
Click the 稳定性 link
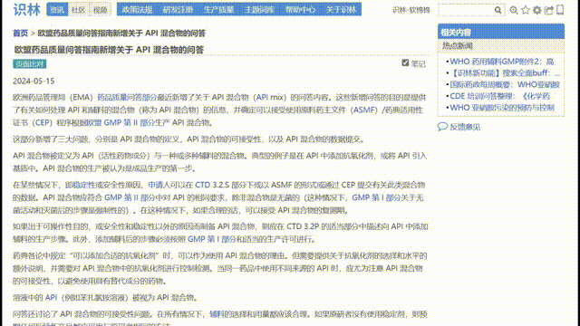tap(83, 185)
